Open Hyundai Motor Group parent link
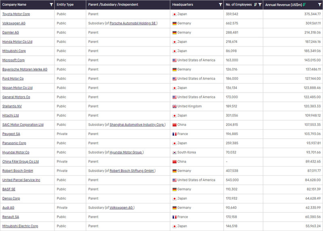The width and height of the screenshot is (323, 231). 126,152
